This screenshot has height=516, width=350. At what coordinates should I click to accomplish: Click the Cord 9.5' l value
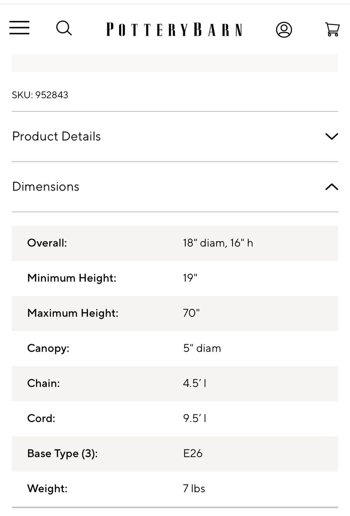195,418
